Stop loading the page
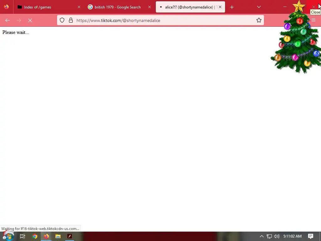 [x=30, y=20]
